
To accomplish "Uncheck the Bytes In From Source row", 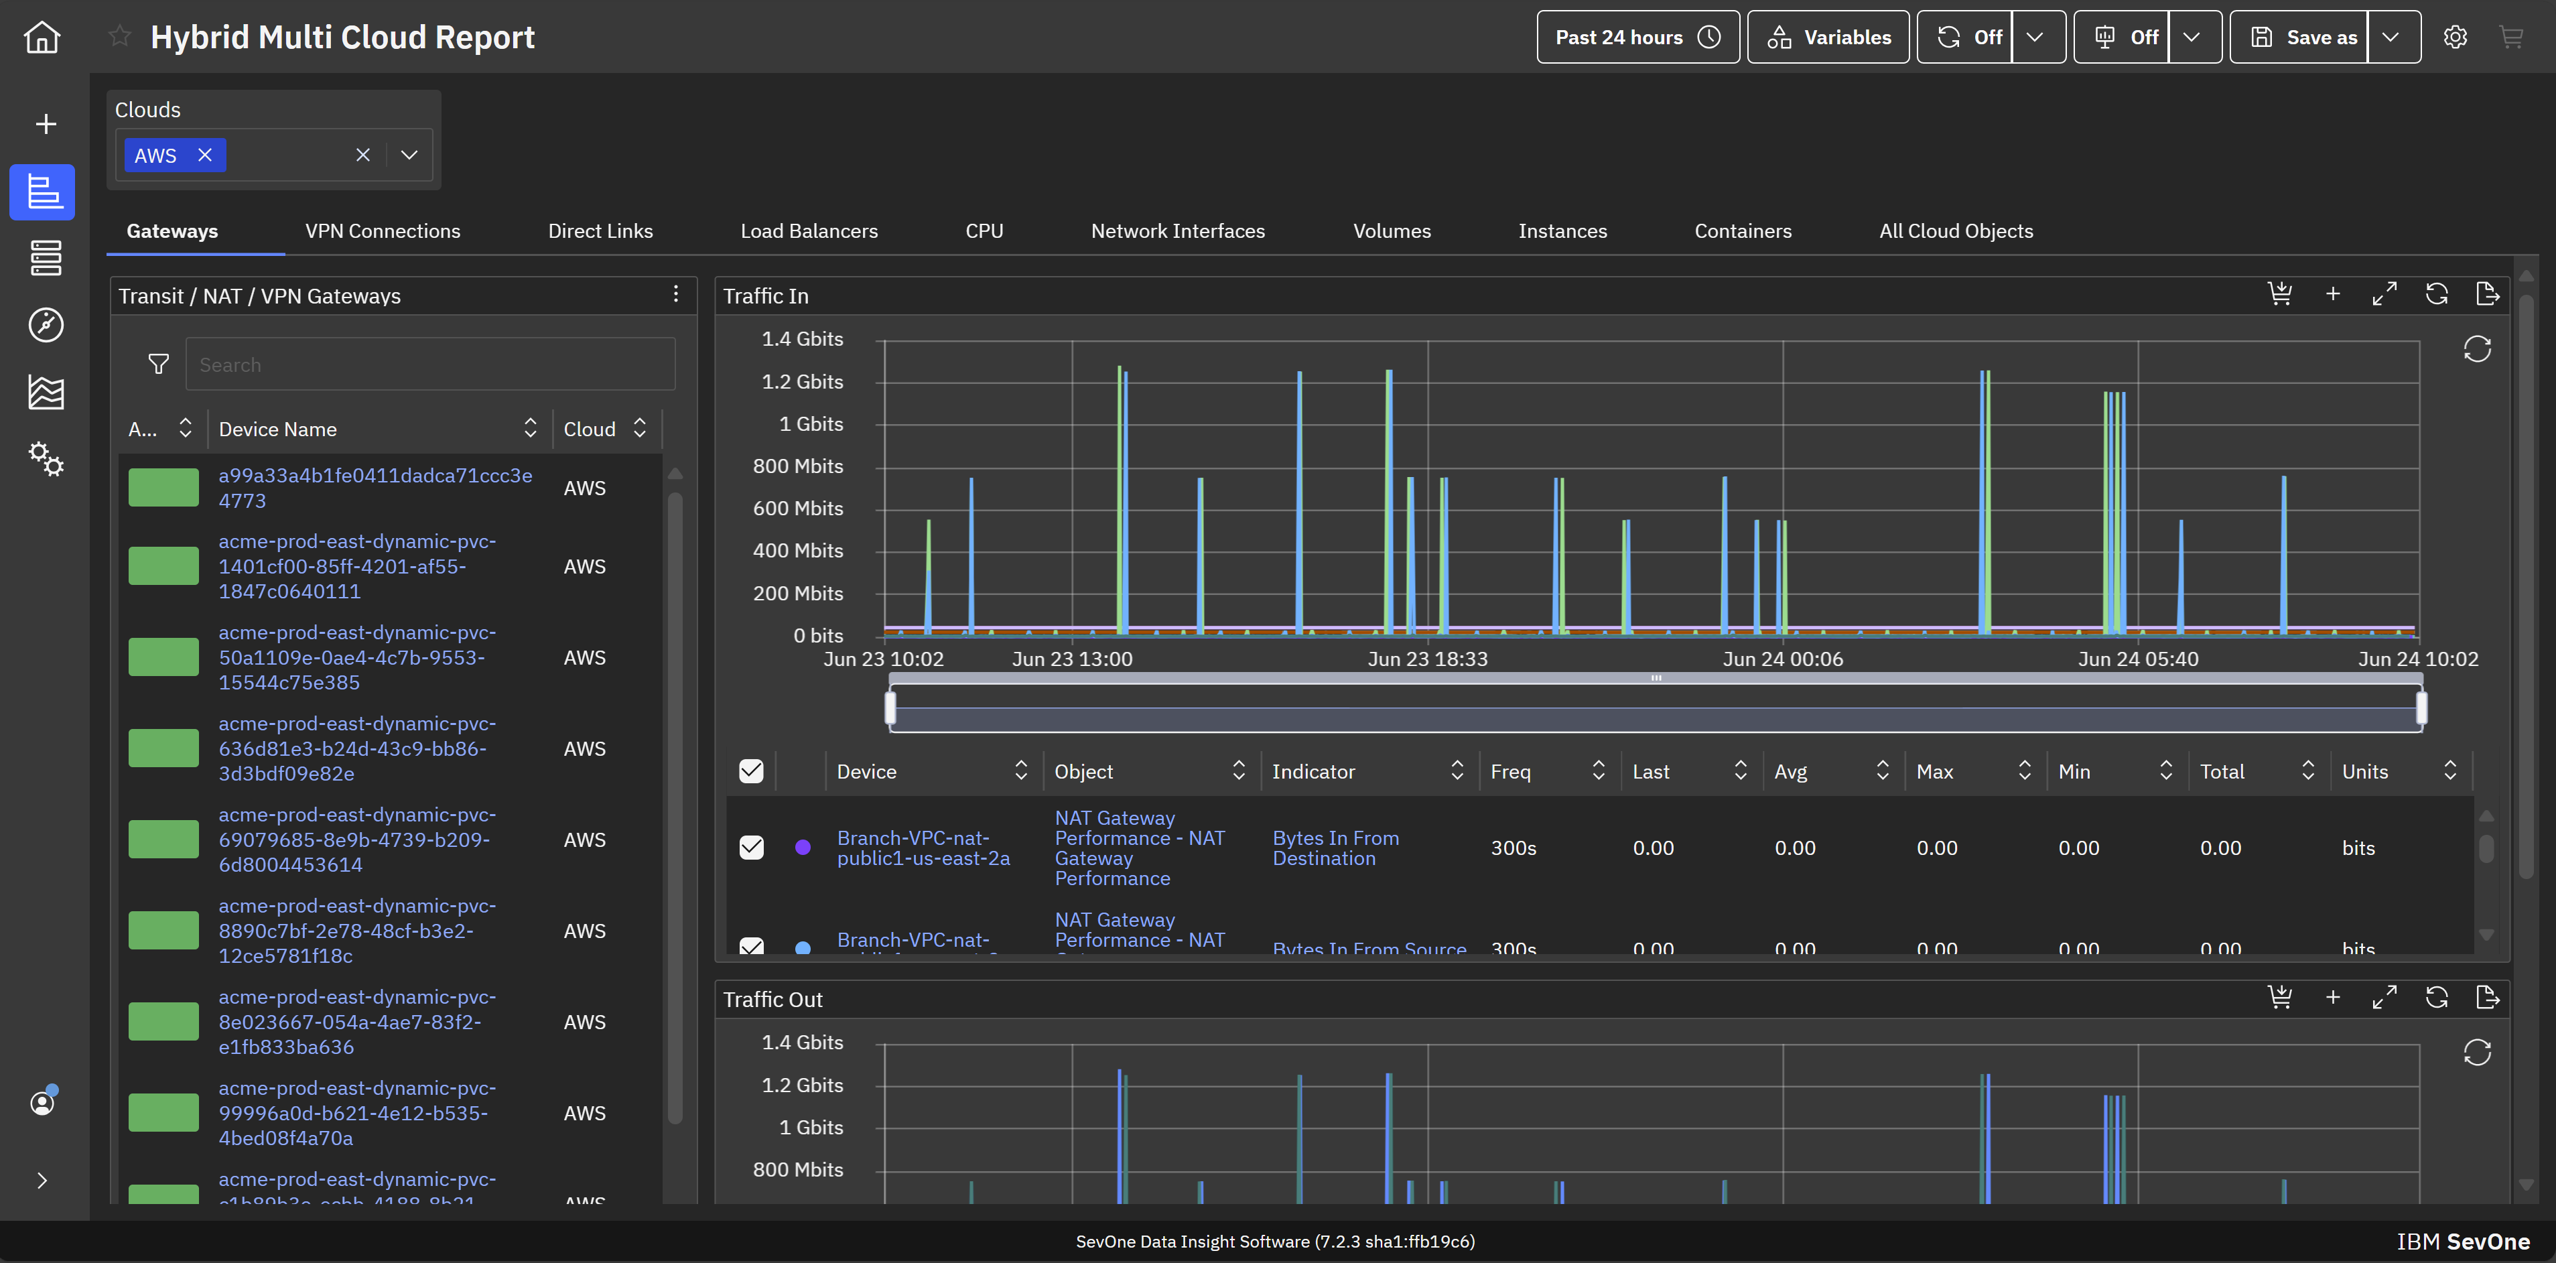I will coord(751,945).
